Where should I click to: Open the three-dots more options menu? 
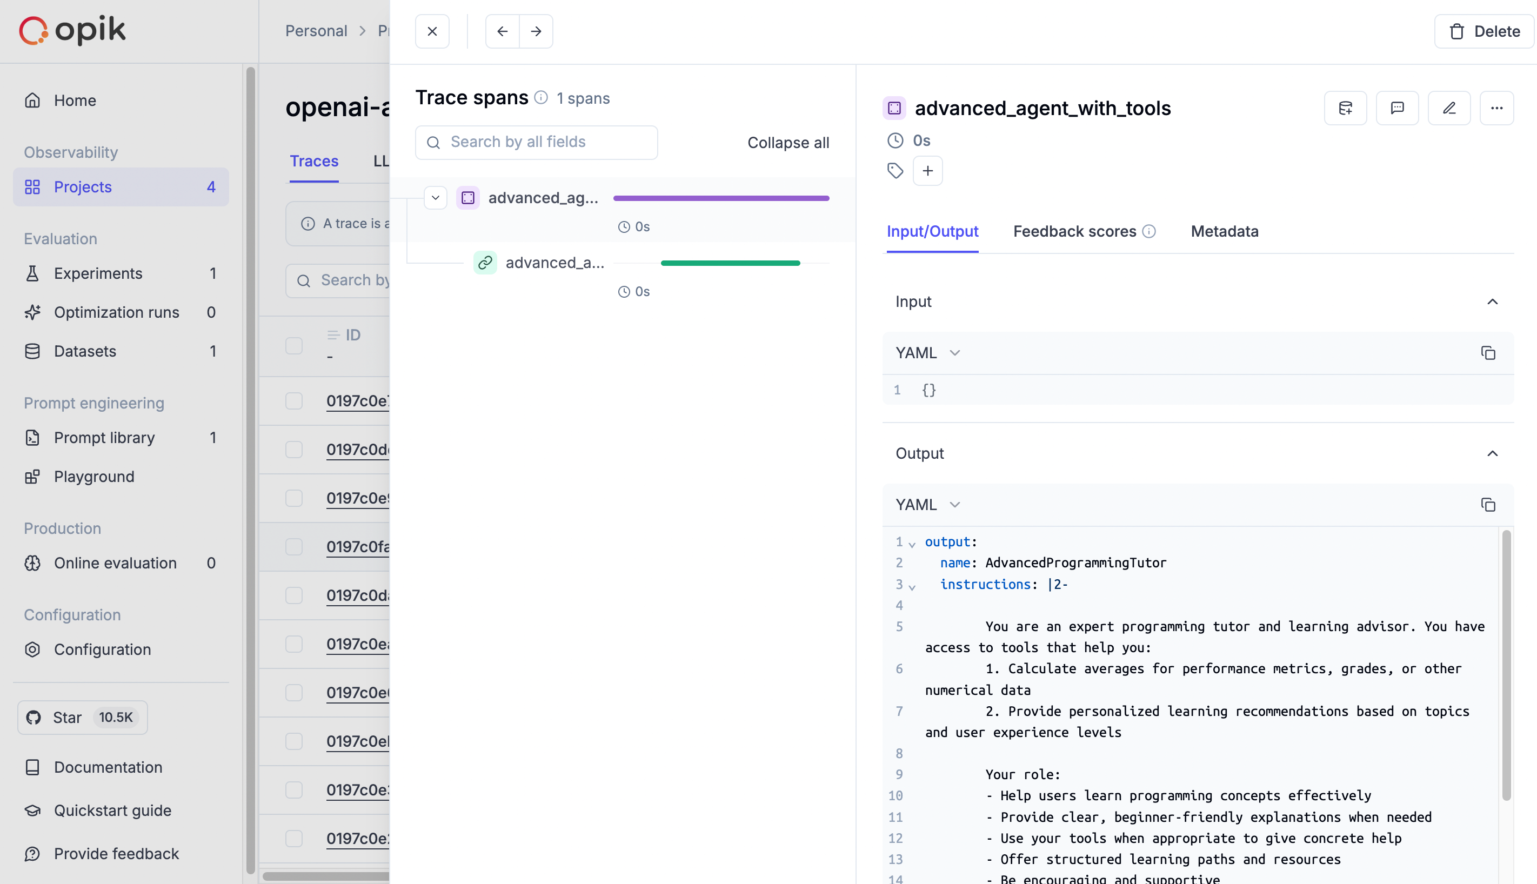click(x=1496, y=108)
